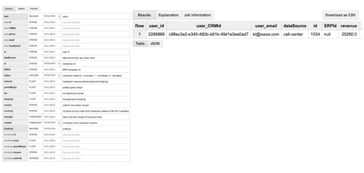Click the dataSource field name in schema
Viewport: 364px width, 173px height.
10,58
